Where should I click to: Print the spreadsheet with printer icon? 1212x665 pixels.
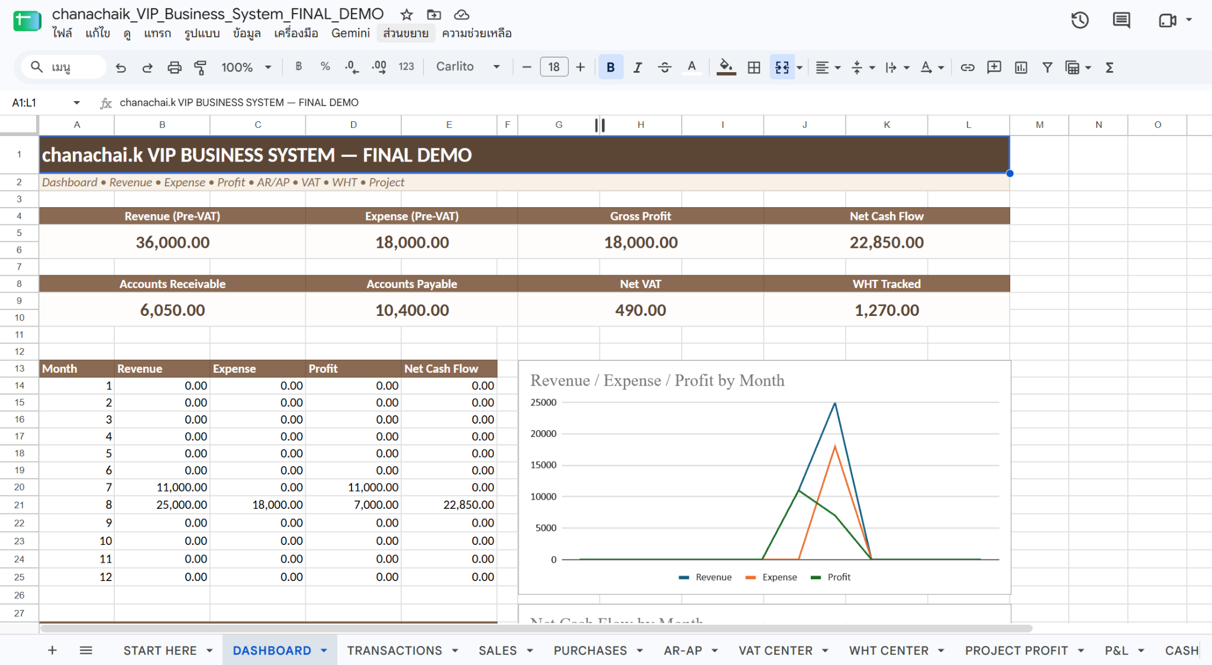point(174,67)
